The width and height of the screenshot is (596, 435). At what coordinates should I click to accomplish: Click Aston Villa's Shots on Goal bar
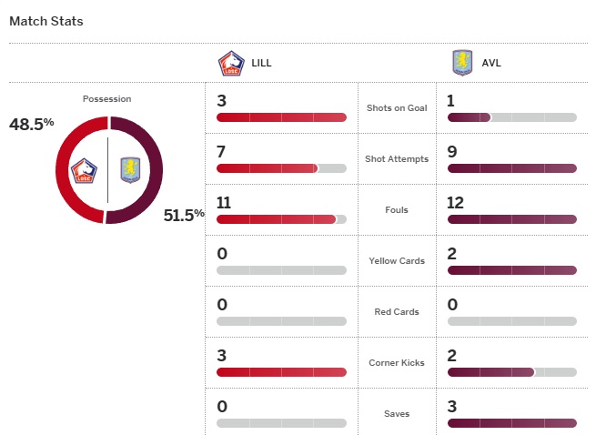click(x=511, y=117)
